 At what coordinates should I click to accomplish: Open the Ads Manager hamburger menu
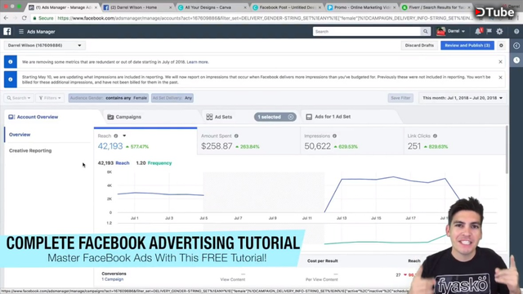[x=21, y=32]
